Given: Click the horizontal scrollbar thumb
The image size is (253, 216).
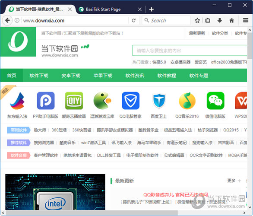Looking at the screenshot, I should click(92, 213).
